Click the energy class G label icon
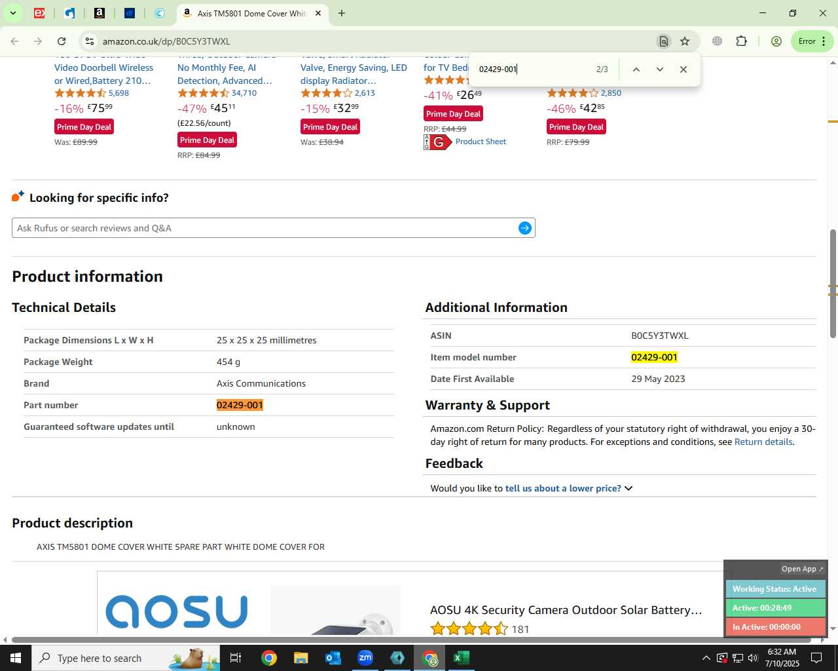The height and width of the screenshot is (671, 838). point(437,142)
